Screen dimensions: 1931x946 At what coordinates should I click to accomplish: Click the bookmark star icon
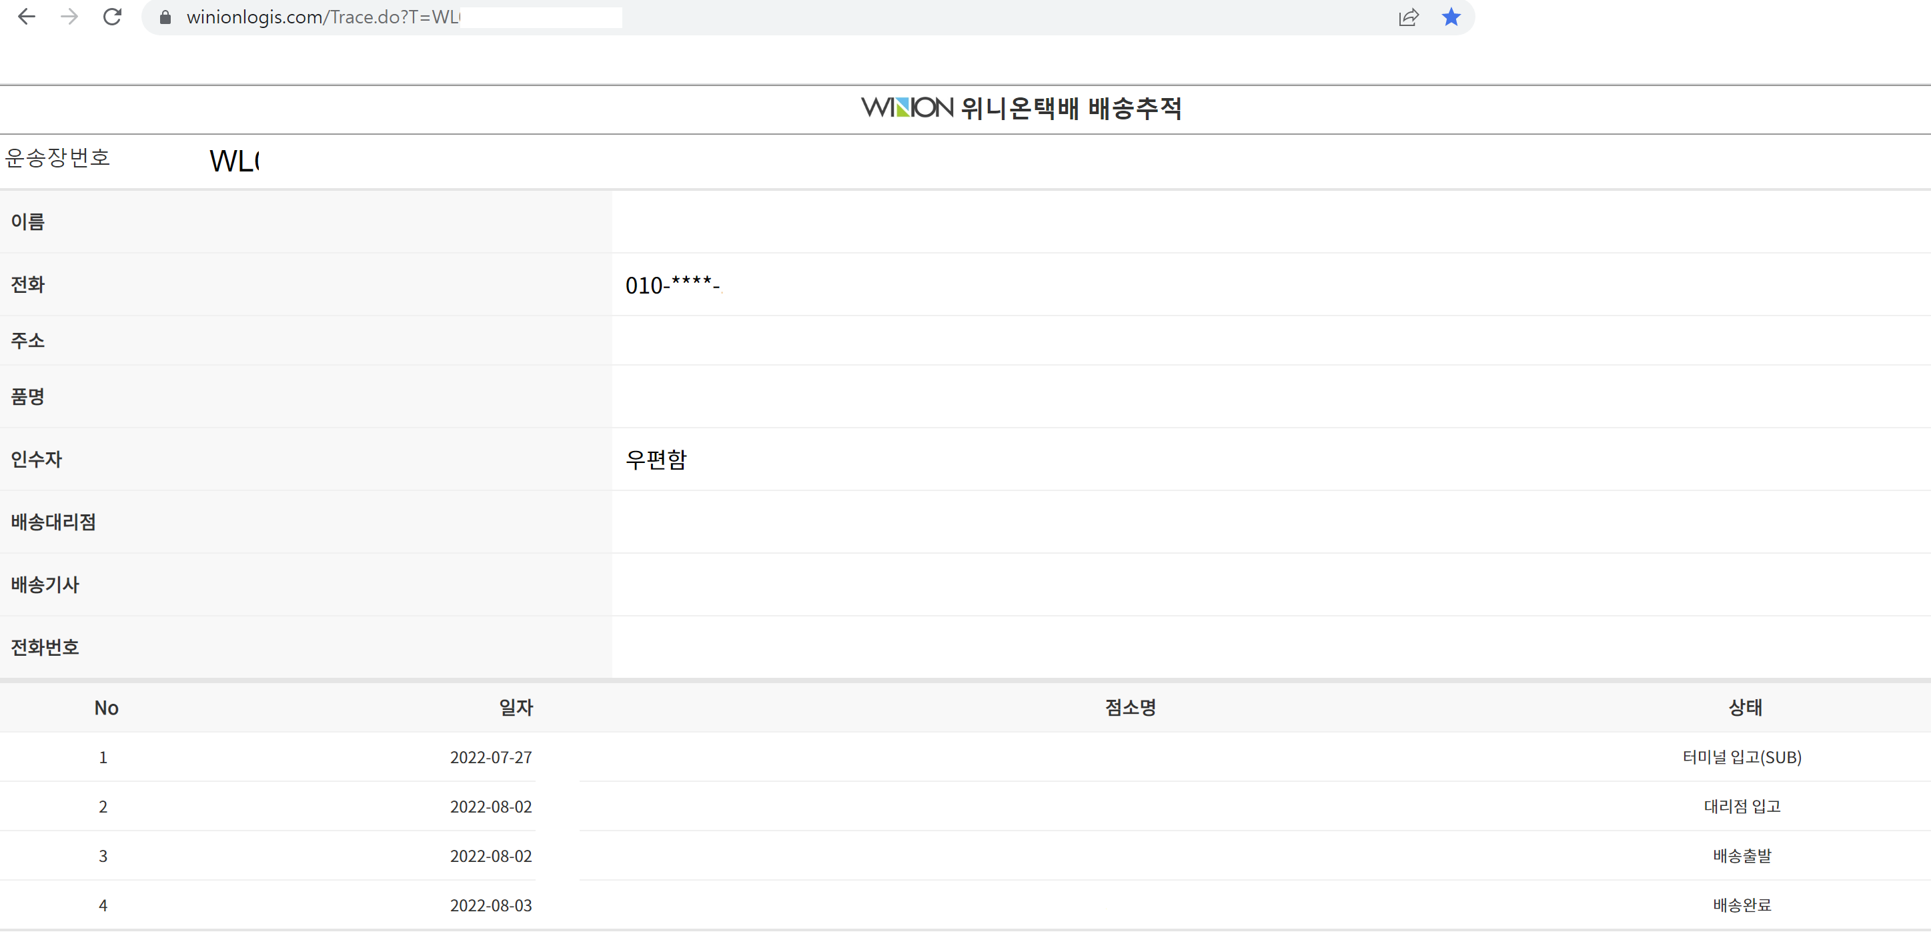point(1451,17)
